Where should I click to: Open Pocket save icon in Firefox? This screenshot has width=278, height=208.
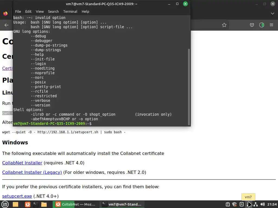(252, 25)
